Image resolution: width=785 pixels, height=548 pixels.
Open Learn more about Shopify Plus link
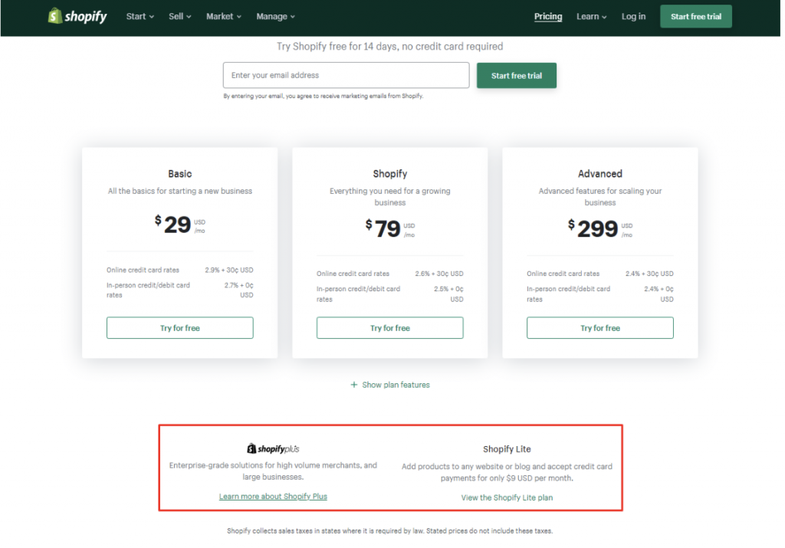click(273, 496)
